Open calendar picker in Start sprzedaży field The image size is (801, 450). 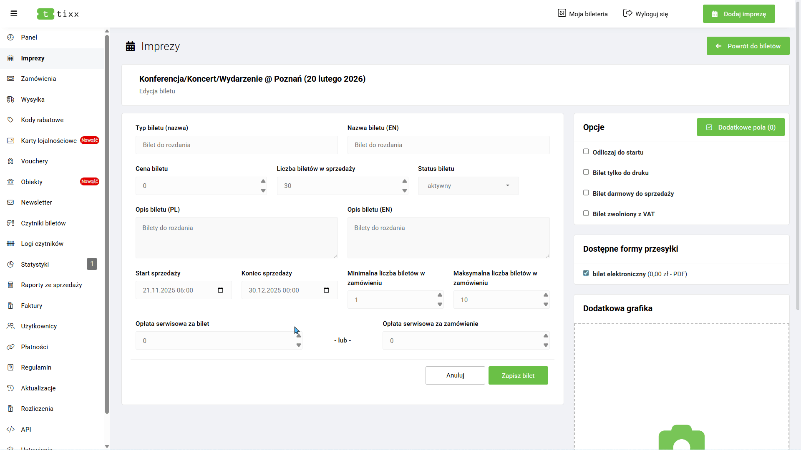click(221, 290)
